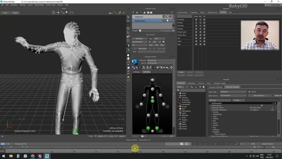Select the green hips effector

(x=152, y=101)
